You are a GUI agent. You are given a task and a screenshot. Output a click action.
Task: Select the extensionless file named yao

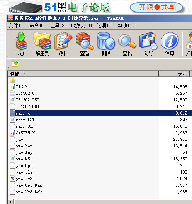pyautogui.click(x=20, y=140)
